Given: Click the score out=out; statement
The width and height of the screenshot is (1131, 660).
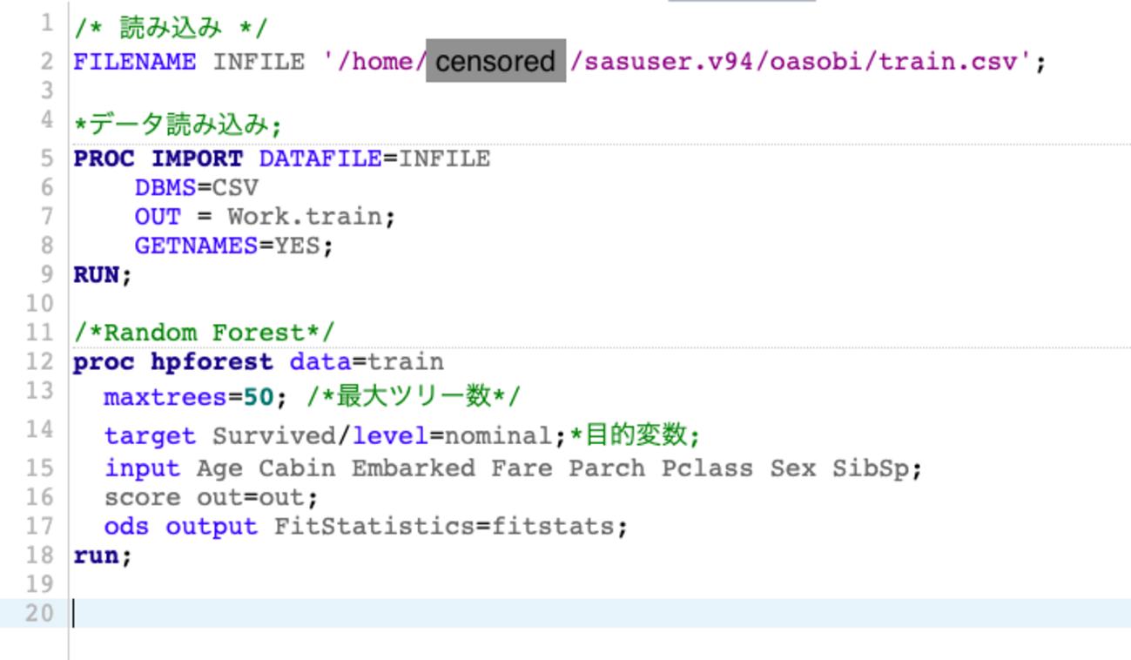Looking at the screenshot, I should tap(211, 497).
